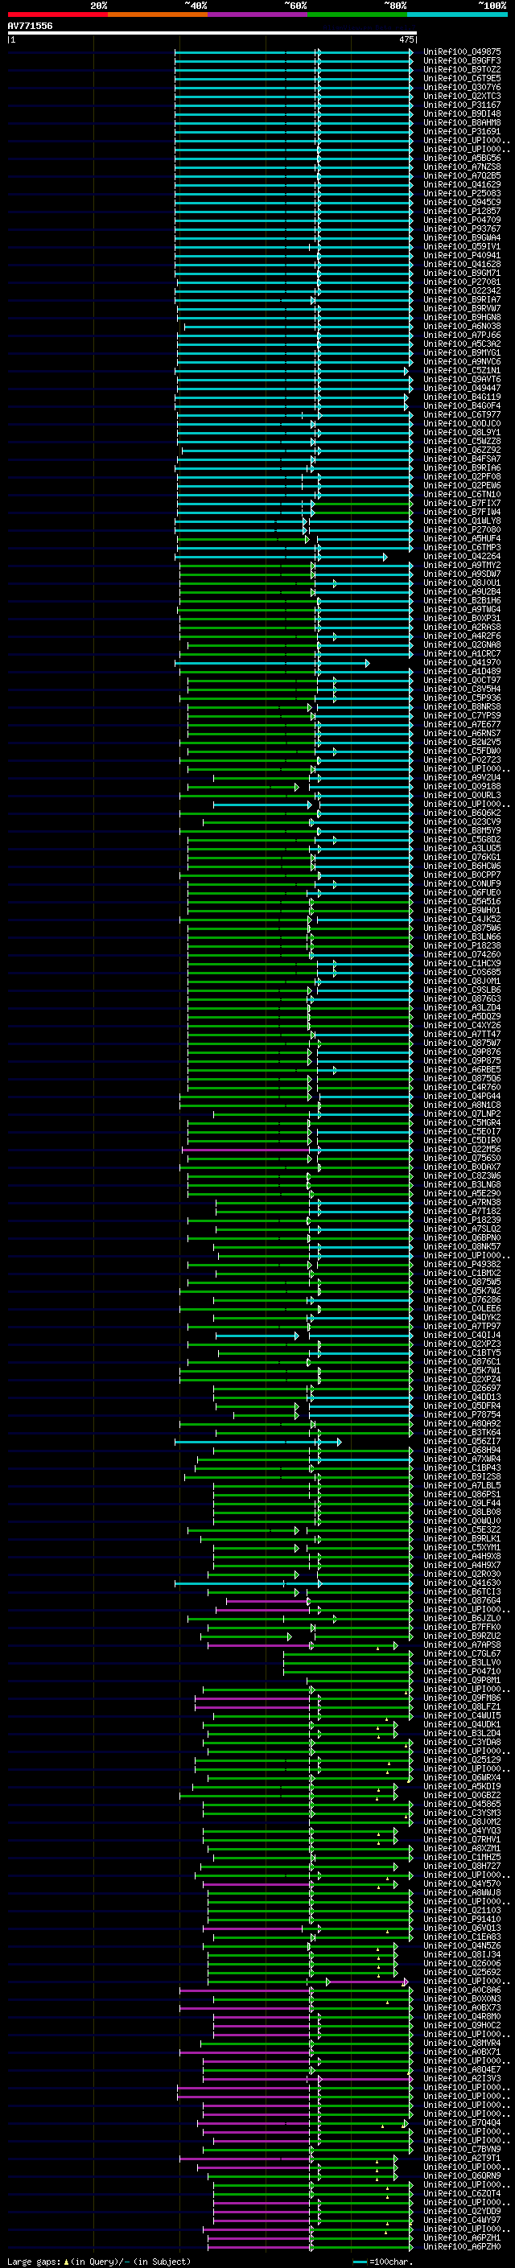Select the UniRef100_B3LN66 hit

[x=462, y=936]
